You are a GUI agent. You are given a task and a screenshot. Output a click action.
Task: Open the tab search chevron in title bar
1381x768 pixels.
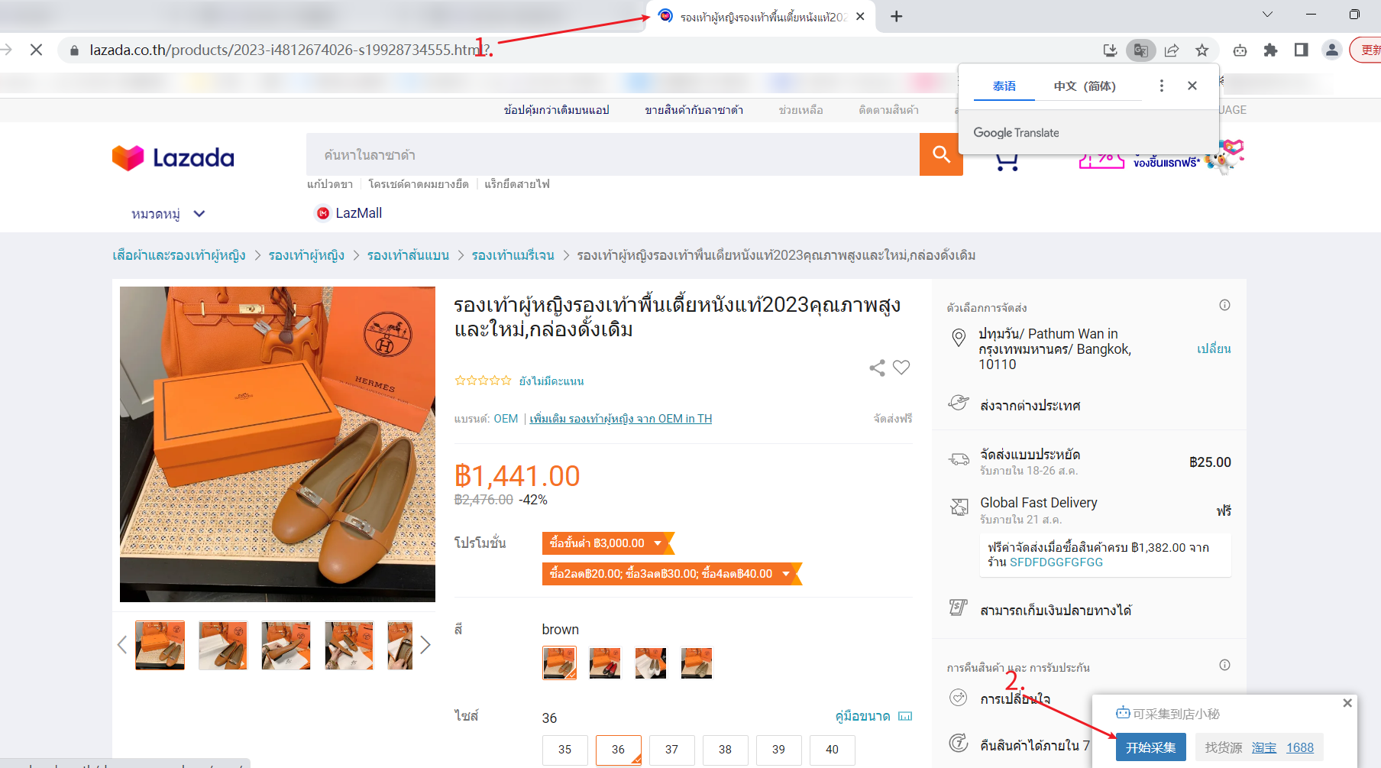[x=1267, y=15]
